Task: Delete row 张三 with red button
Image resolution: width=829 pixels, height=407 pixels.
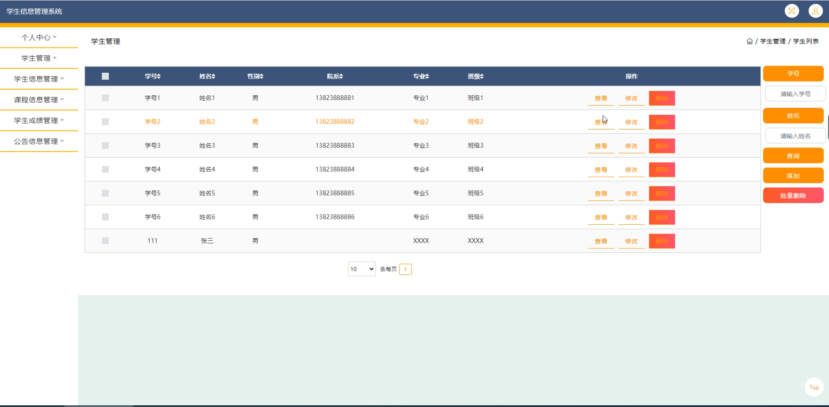Action: (x=662, y=241)
